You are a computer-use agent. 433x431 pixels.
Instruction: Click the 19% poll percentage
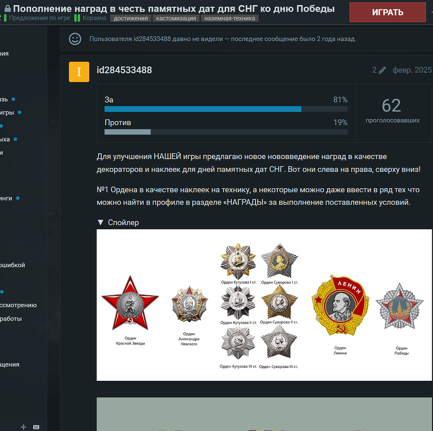pyautogui.click(x=340, y=122)
